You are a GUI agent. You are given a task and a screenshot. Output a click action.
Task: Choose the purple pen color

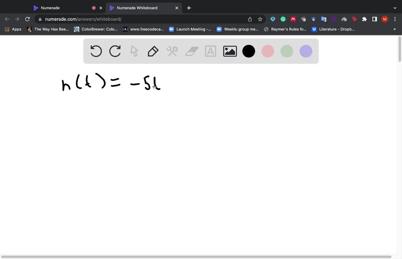(306, 51)
